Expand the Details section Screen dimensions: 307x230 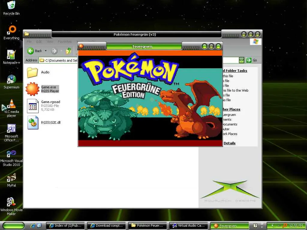click(x=229, y=143)
